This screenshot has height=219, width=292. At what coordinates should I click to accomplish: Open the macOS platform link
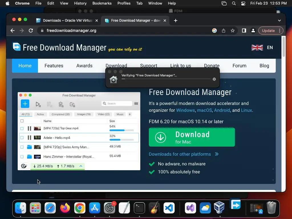click(x=204, y=110)
